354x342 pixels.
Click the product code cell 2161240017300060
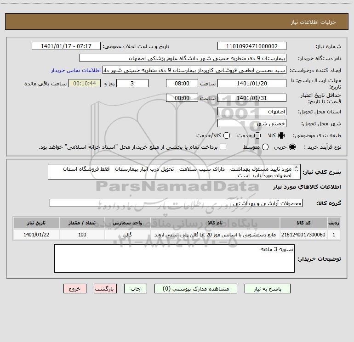[x=303, y=235]
